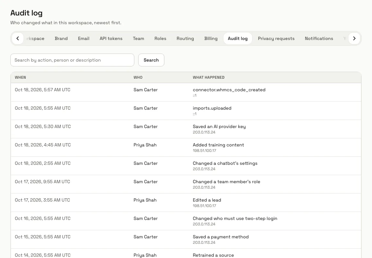
Task: Click IP 203.0.113.24 under Saved an AI provider key
Action: tap(204, 132)
